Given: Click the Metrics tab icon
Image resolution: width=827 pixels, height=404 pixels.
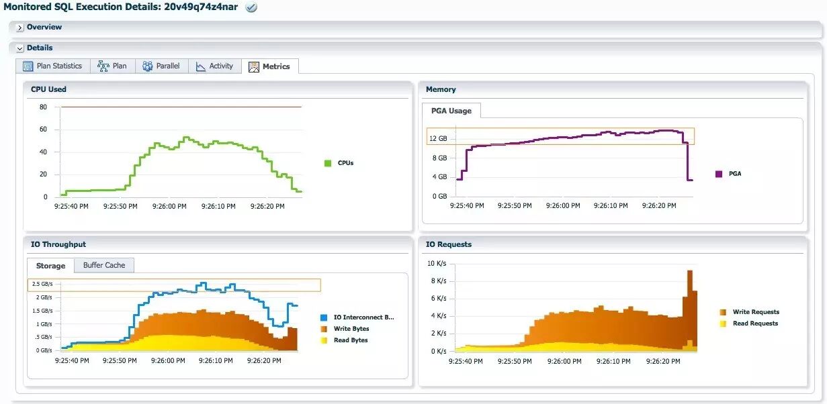Looking at the screenshot, I should point(254,66).
